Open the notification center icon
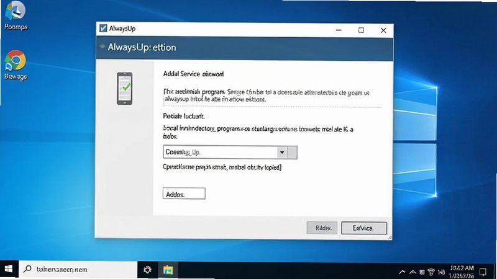497x279 pixels. point(483,272)
